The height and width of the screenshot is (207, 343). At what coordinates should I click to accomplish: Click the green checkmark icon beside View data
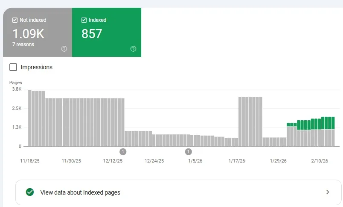pyautogui.click(x=29, y=192)
